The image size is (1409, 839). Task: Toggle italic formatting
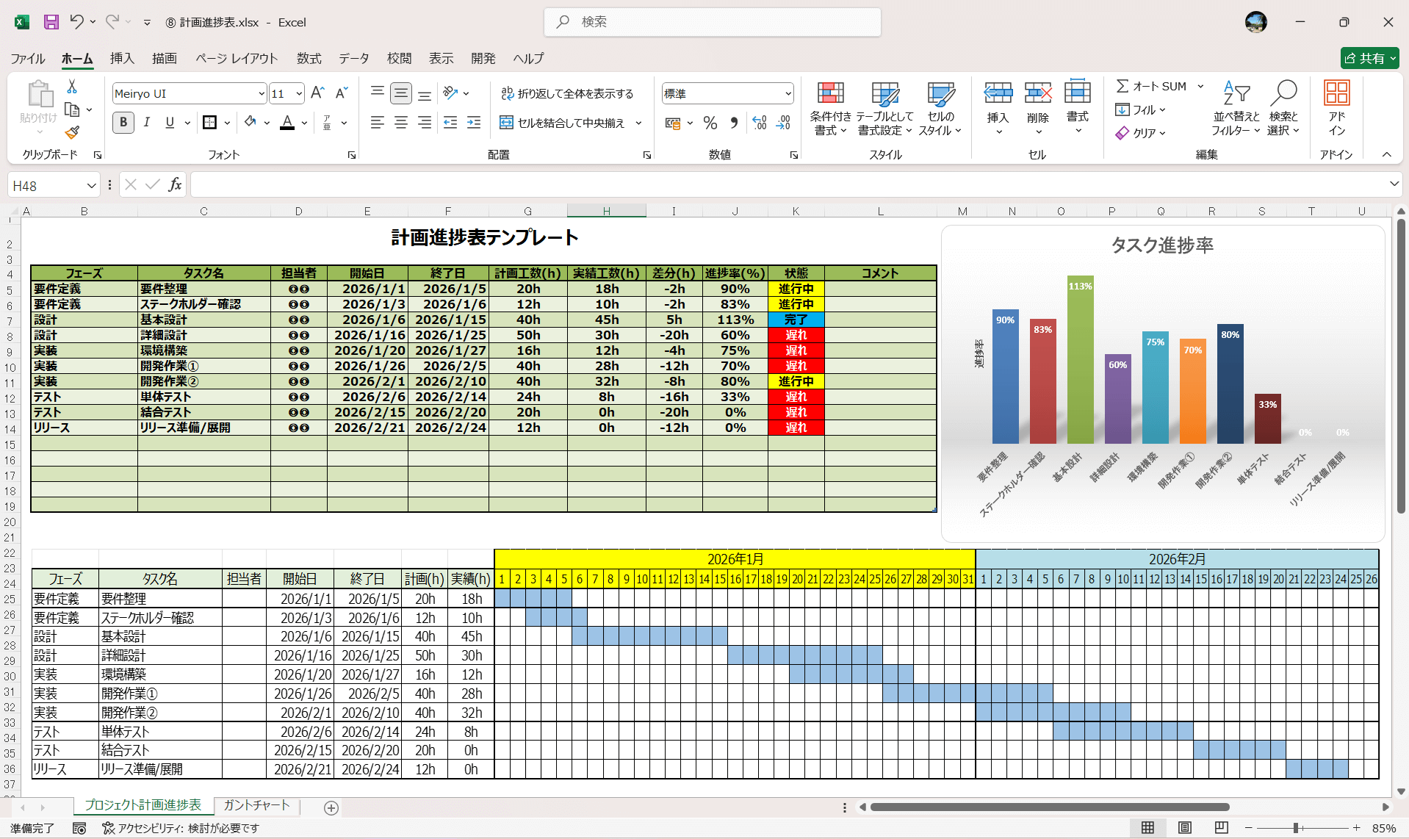146,123
